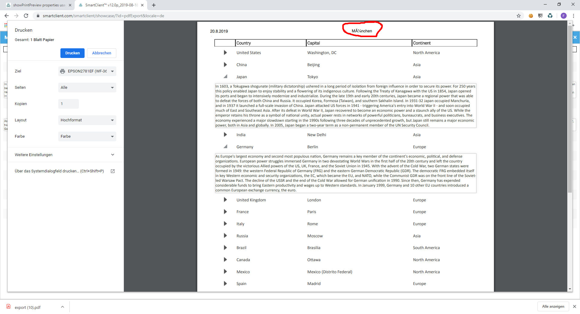
Task: Expand the United Kingdom row arrow
Action: point(225,200)
